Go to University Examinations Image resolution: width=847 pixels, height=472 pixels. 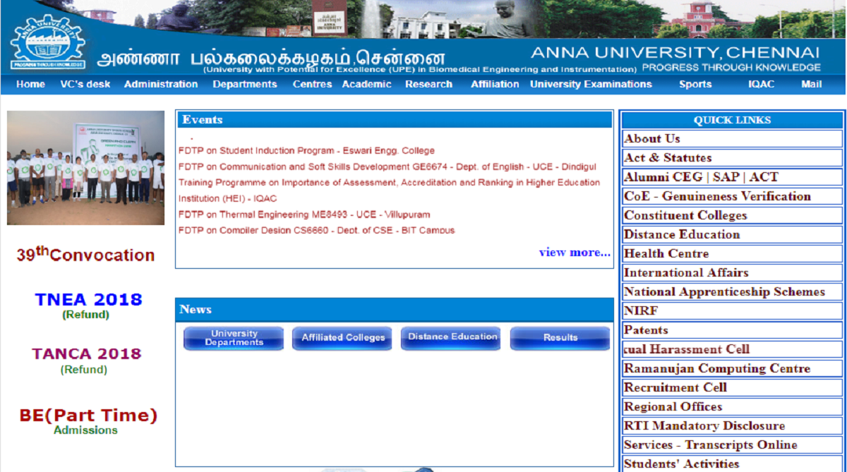591,84
